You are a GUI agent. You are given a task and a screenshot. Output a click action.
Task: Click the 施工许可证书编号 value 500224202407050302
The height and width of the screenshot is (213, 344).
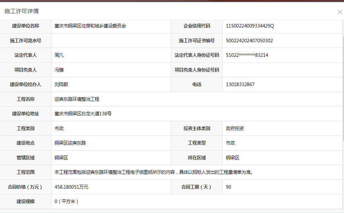coord(249,41)
